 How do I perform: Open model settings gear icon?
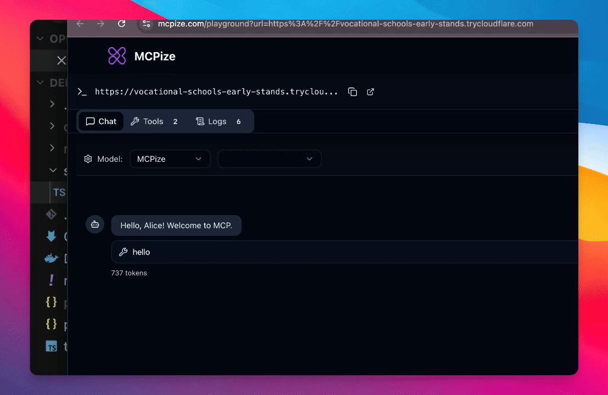(88, 159)
